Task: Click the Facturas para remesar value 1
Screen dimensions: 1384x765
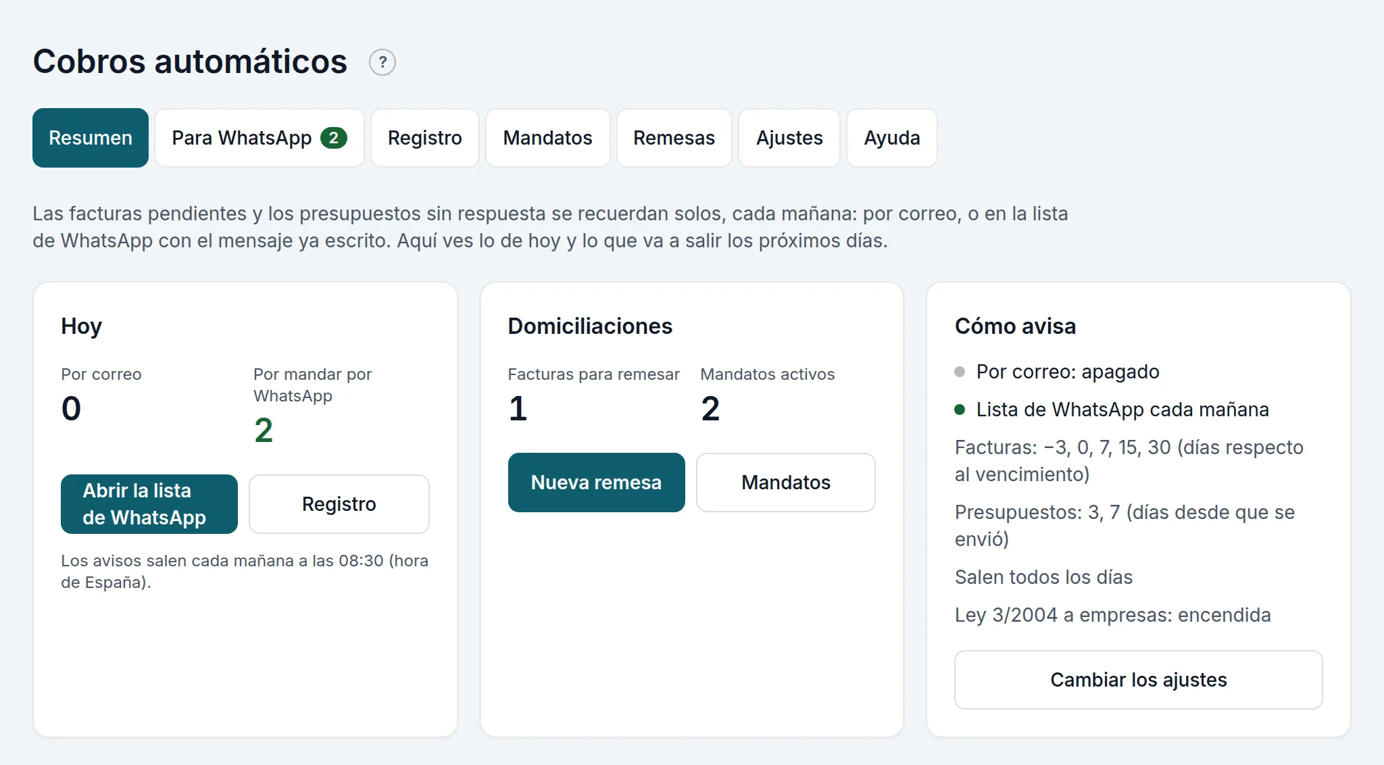Action: point(518,409)
